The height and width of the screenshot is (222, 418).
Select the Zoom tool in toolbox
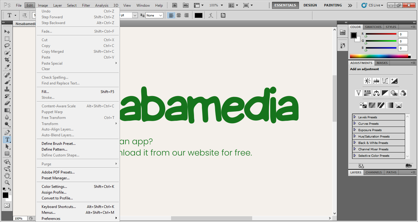pyautogui.click(x=7, y=183)
